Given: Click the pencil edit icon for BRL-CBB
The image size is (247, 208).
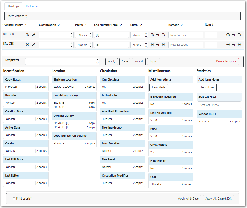Looking at the screenshot, I should [x=34, y=45].
